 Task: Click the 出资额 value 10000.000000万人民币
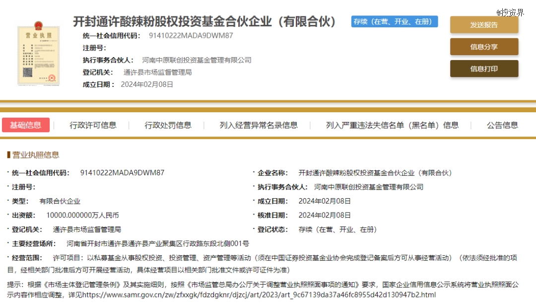83,215
